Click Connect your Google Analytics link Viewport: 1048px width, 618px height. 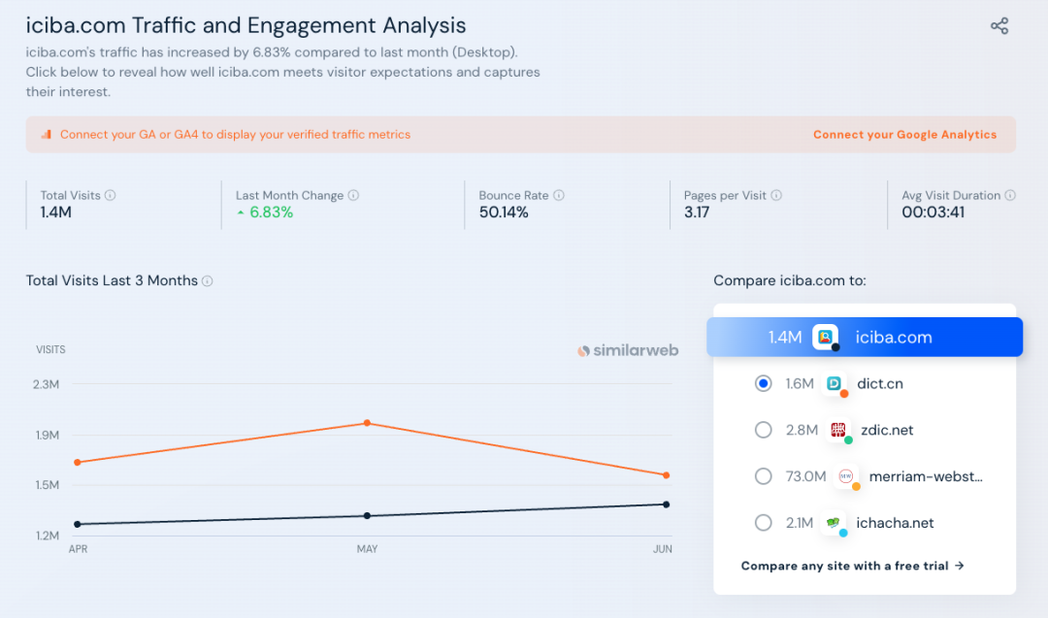904,135
